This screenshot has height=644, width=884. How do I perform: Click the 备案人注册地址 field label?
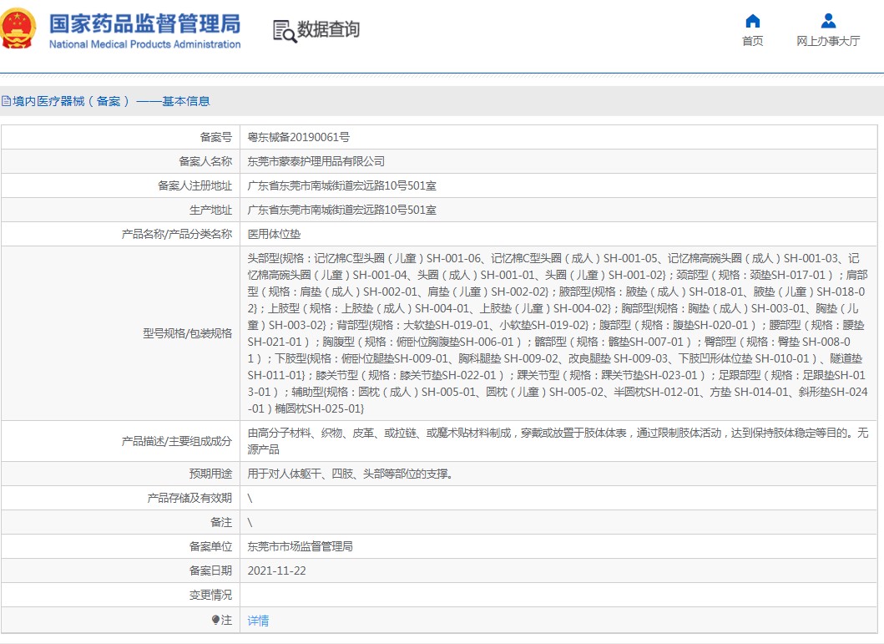(195, 185)
